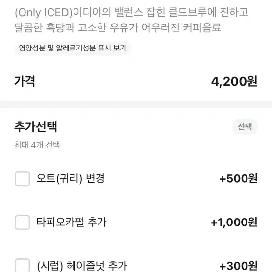Tap the 선택 badge beside 추가선택
The width and height of the screenshot is (272, 272).
tap(245, 126)
